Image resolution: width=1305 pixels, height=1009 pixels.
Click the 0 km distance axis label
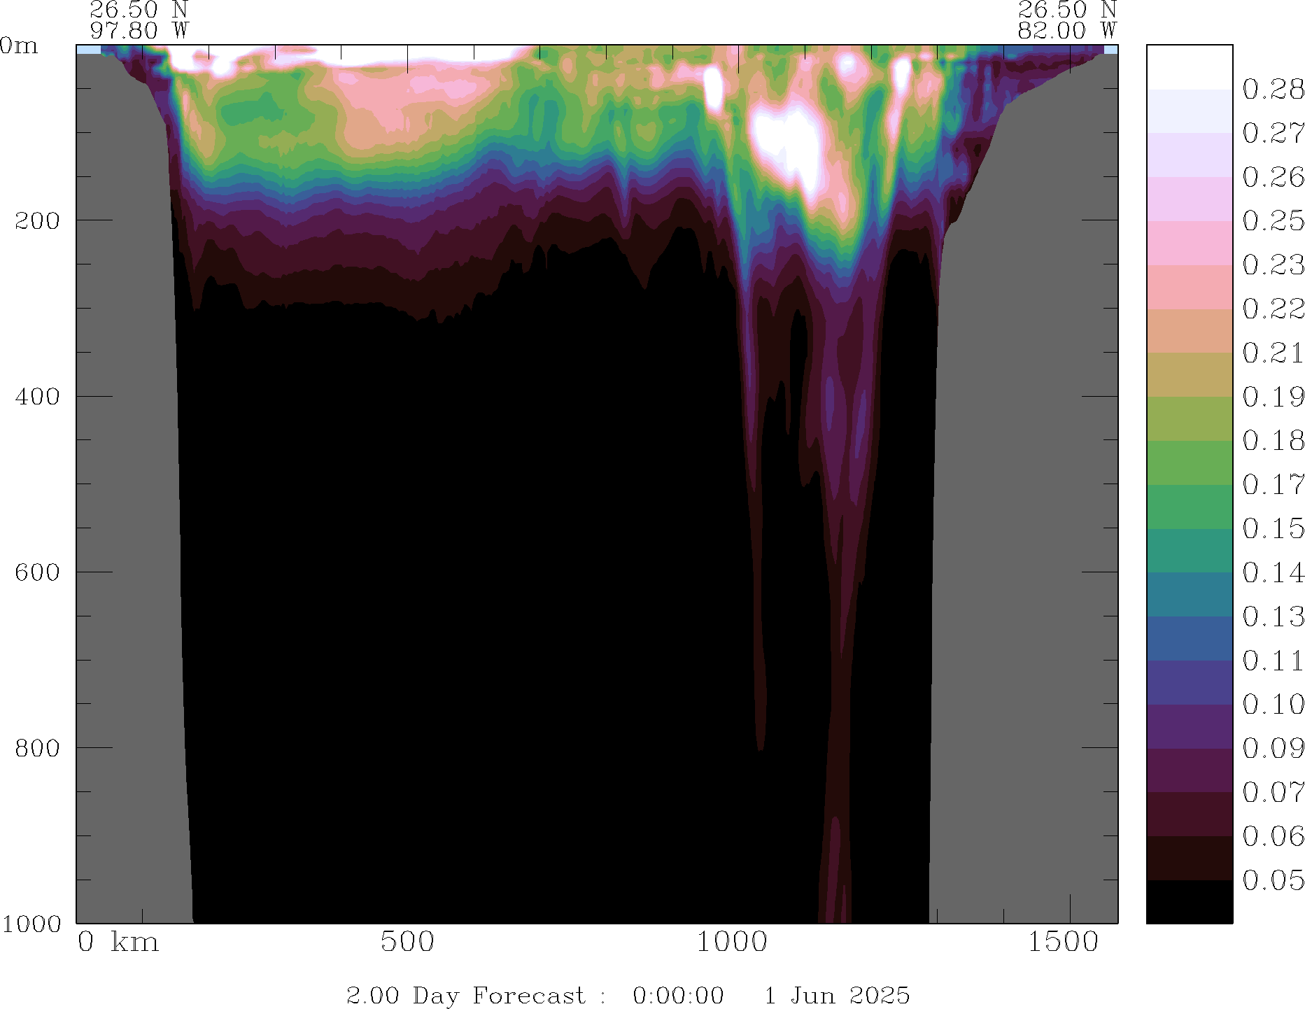pyautogui.click(x=118, y=942)
